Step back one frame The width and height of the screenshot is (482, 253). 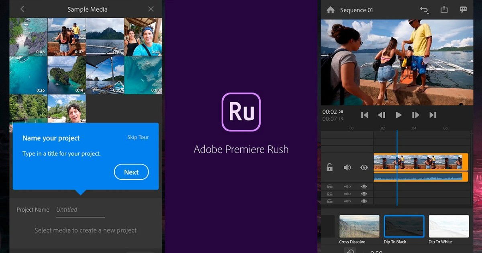382,115
